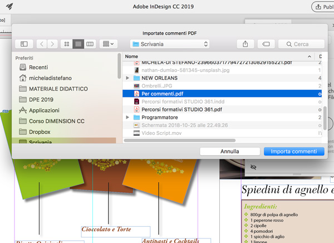
Task: Click the Video Script.mov file icon
Action: click(136, 133)
